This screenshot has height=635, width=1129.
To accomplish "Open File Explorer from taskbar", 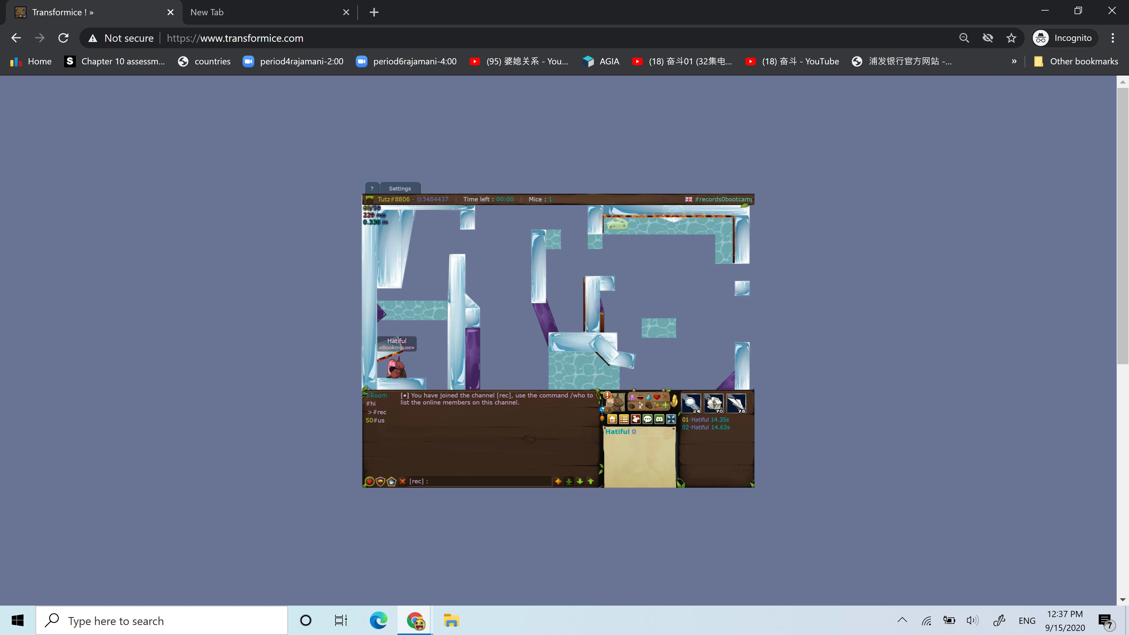I will click(451, 621).
